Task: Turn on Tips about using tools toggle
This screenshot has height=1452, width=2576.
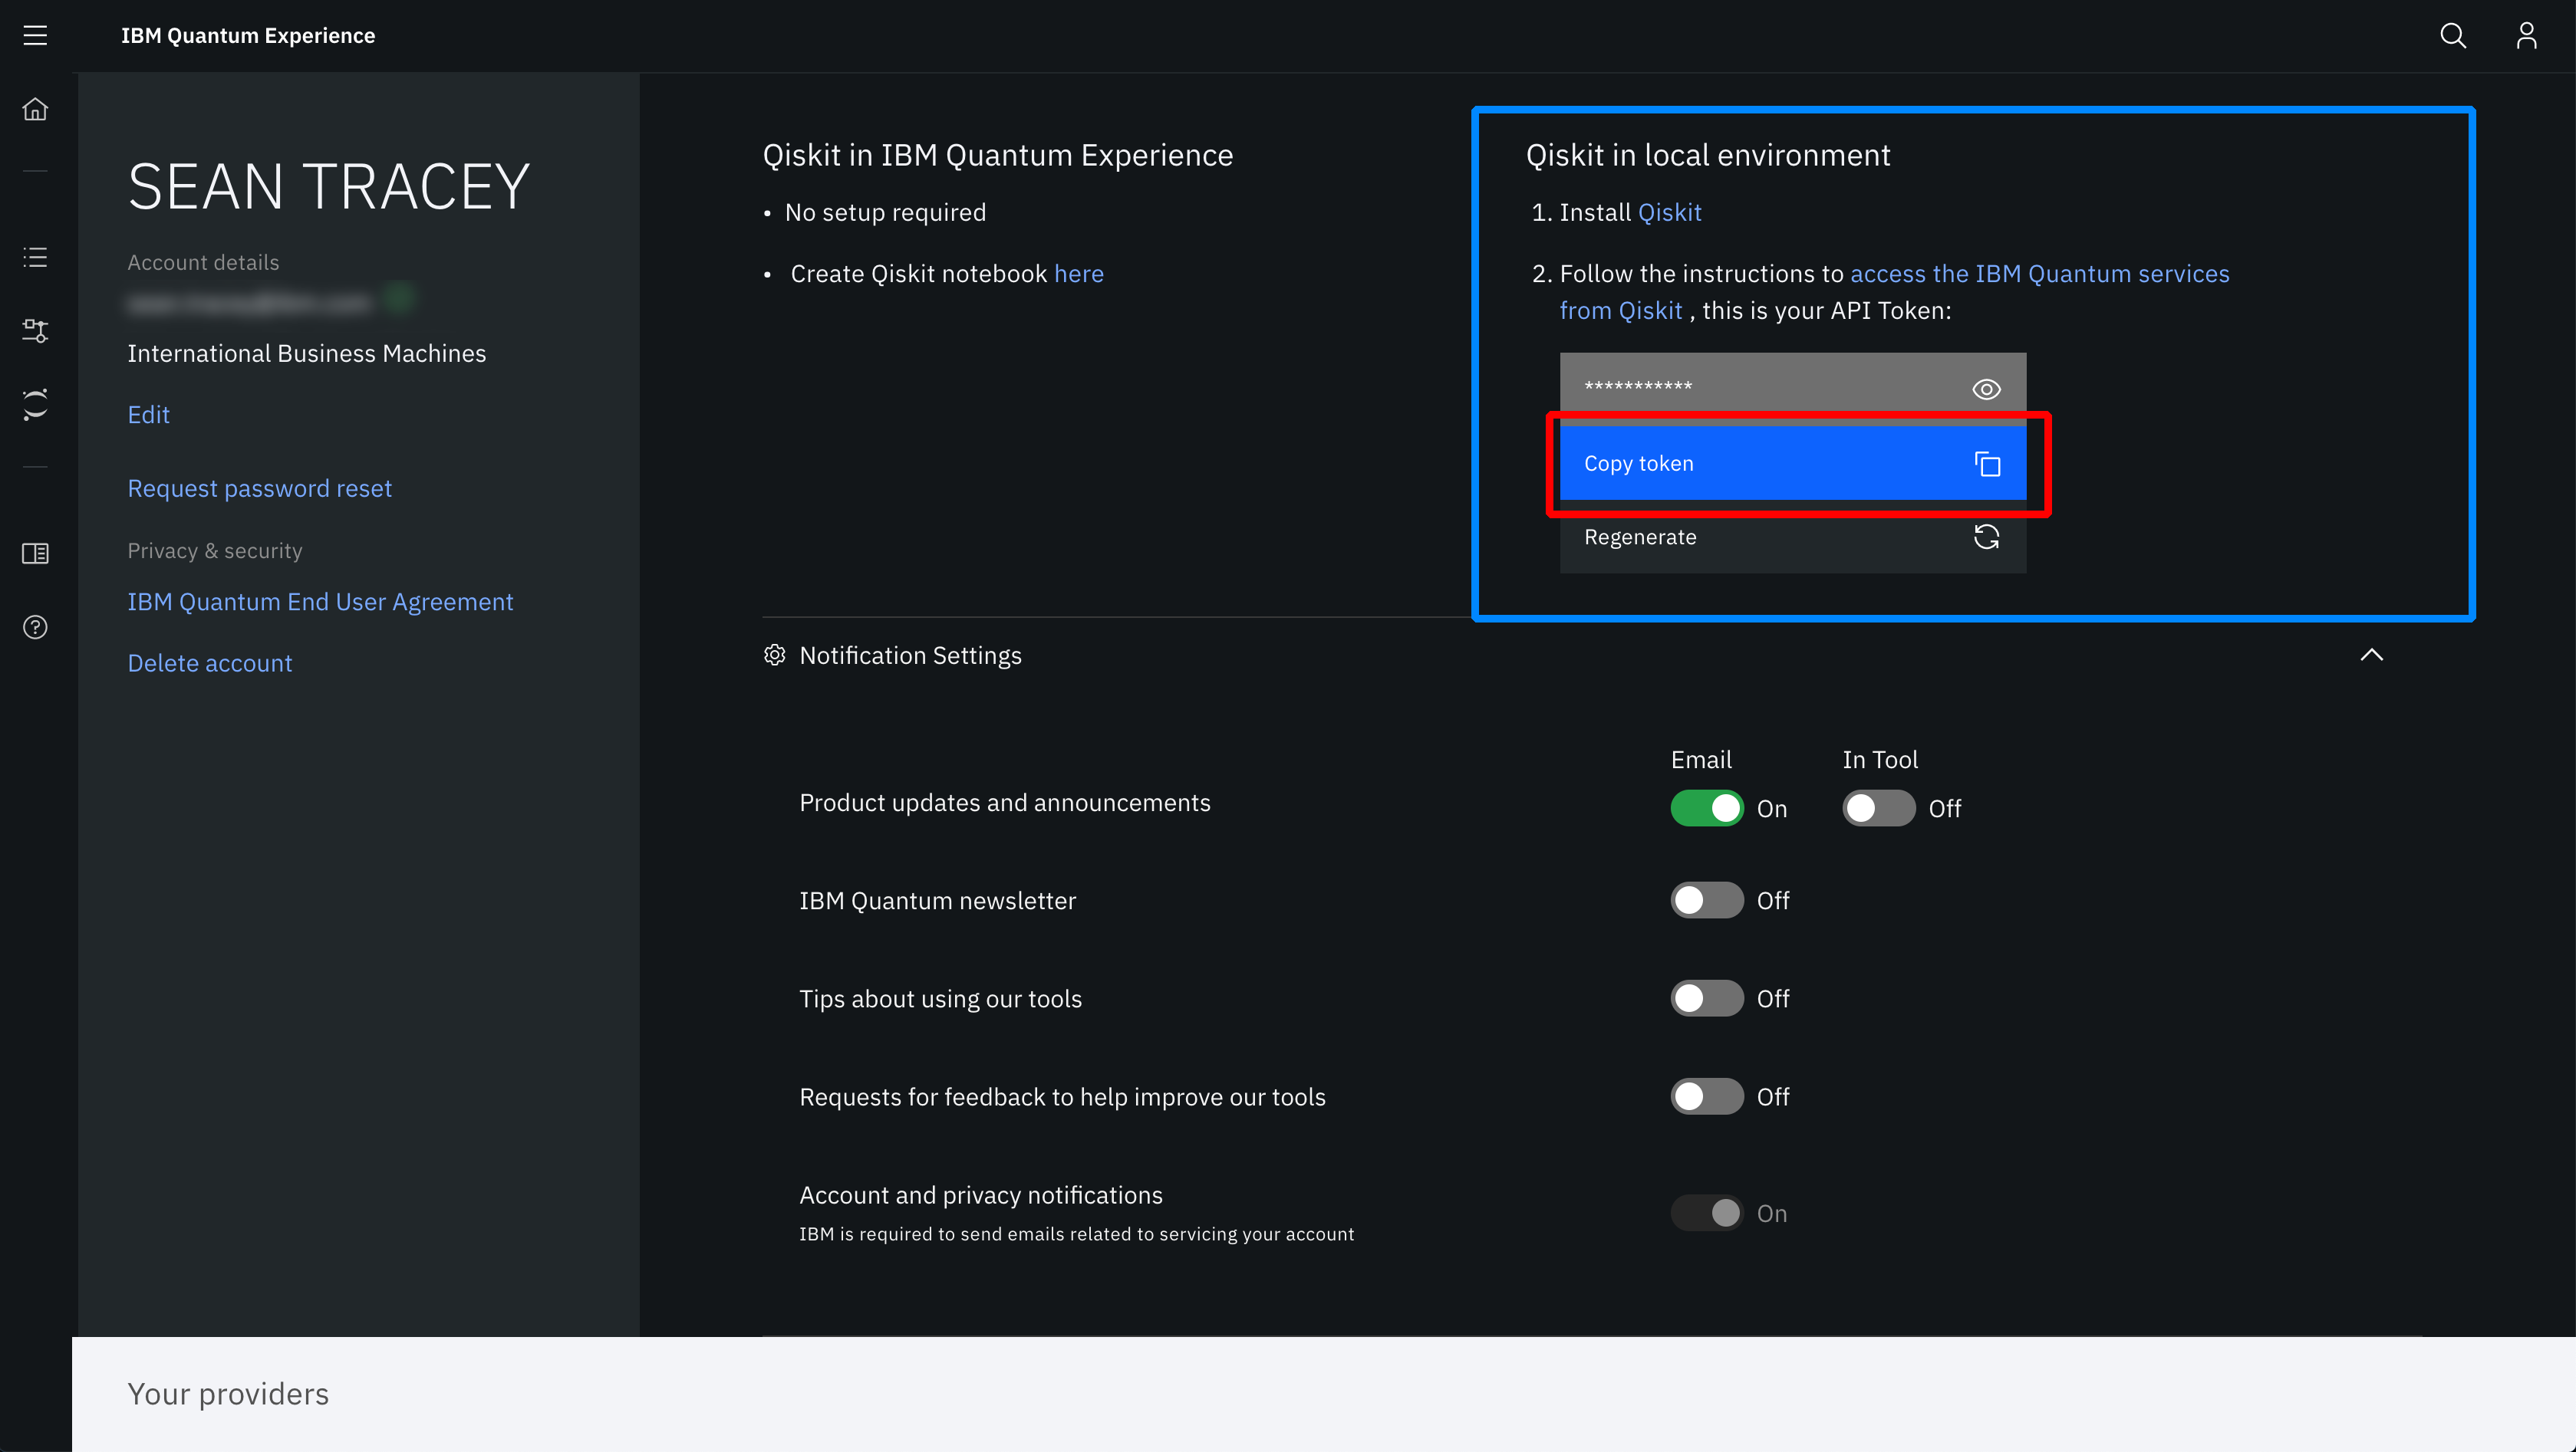Action: coord(1706,998)
